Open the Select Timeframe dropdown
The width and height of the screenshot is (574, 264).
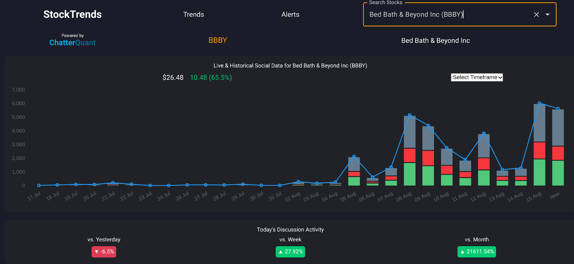coord(477,77)
